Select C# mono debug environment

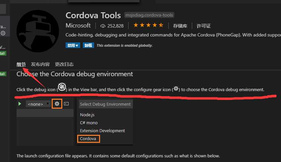pyautogui.click(x=89, y=123)
